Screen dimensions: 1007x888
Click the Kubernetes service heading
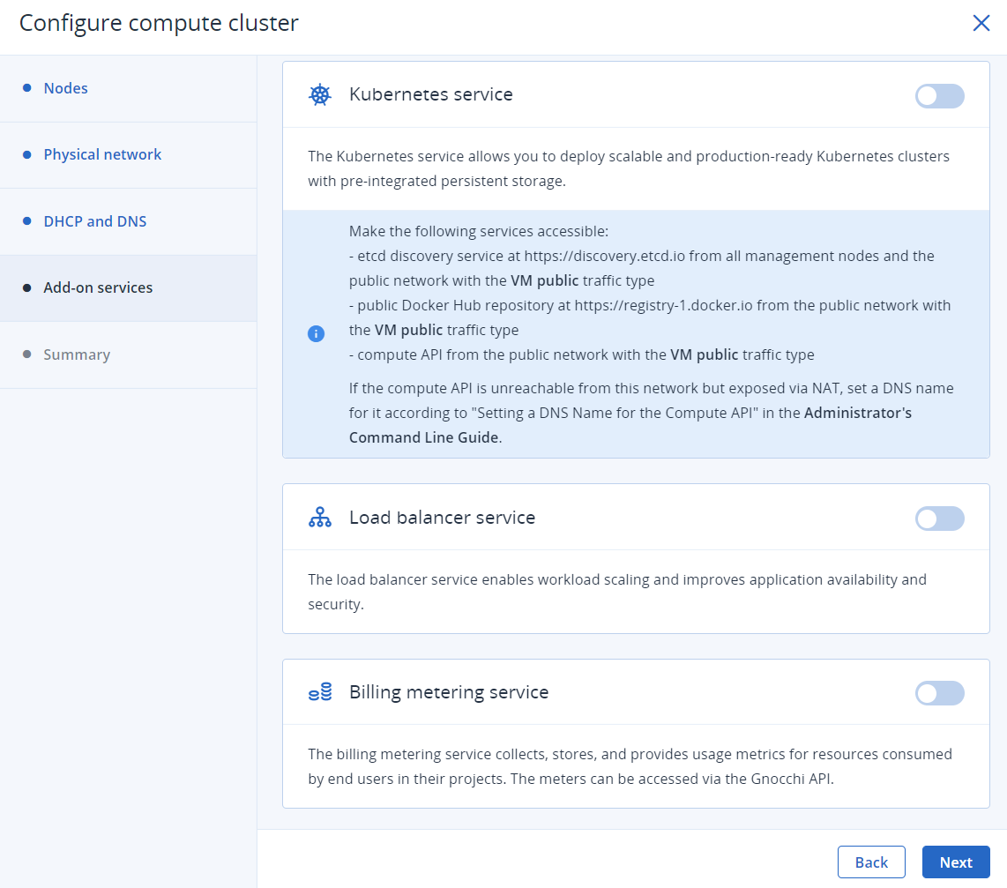point(430,94)
